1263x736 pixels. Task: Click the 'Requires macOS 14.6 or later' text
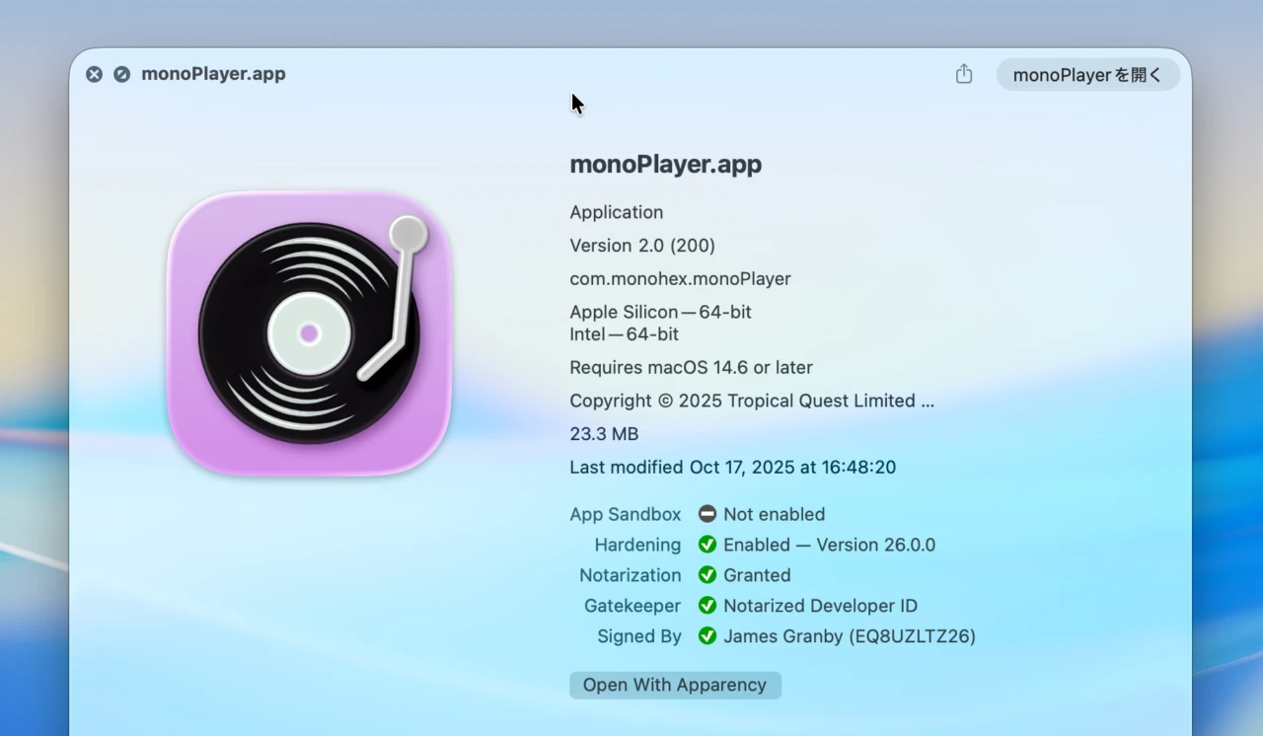[691, 367]
